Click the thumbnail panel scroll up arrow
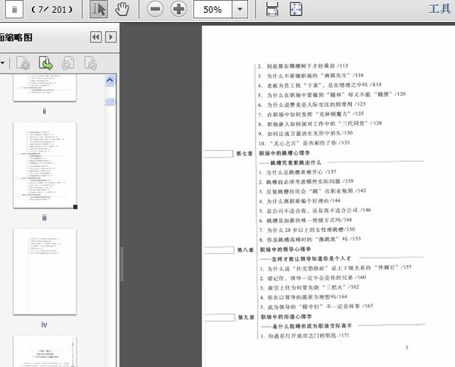 pyautogui.click(x=109, y=80)
